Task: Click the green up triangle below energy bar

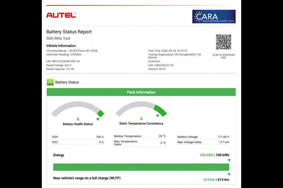Action: point(229,174)
